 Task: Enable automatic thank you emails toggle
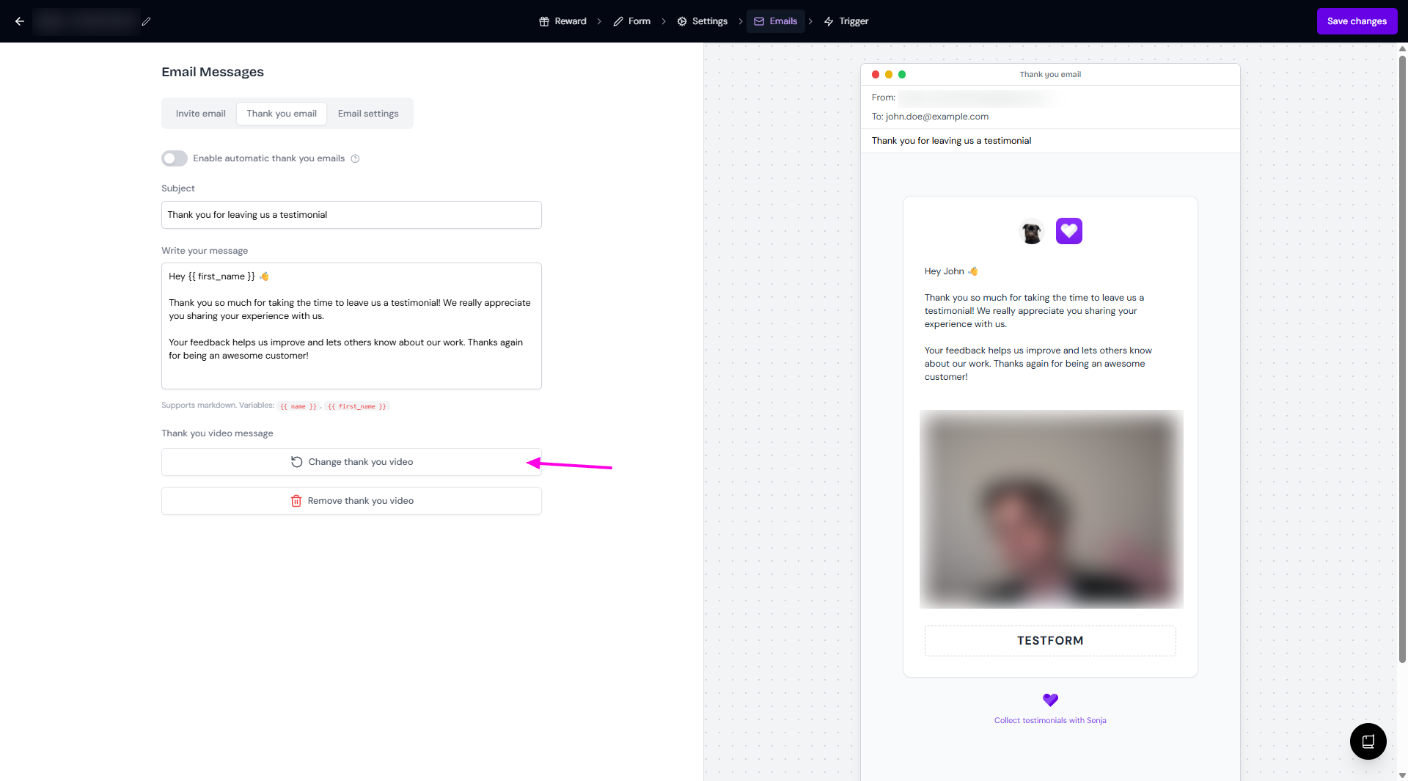pyautogui.click(x=175, y=158)
